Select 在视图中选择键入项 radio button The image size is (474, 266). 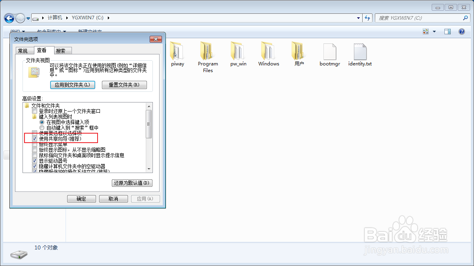click(42, 122)
